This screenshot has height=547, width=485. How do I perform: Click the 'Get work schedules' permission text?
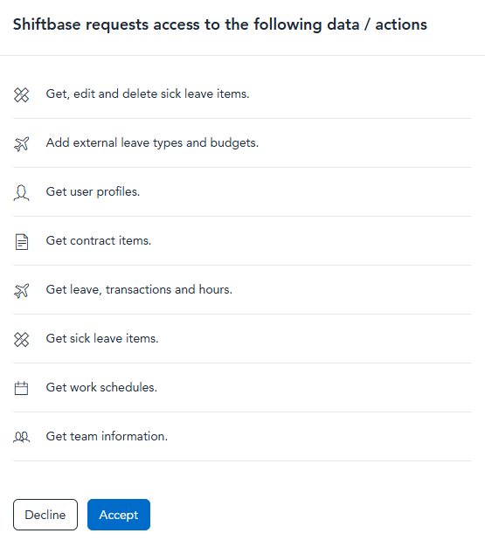click(101, 387)
